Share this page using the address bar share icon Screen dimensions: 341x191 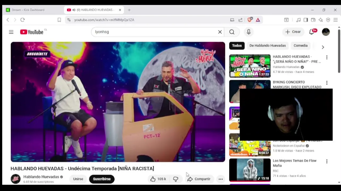tap(240, 20)
